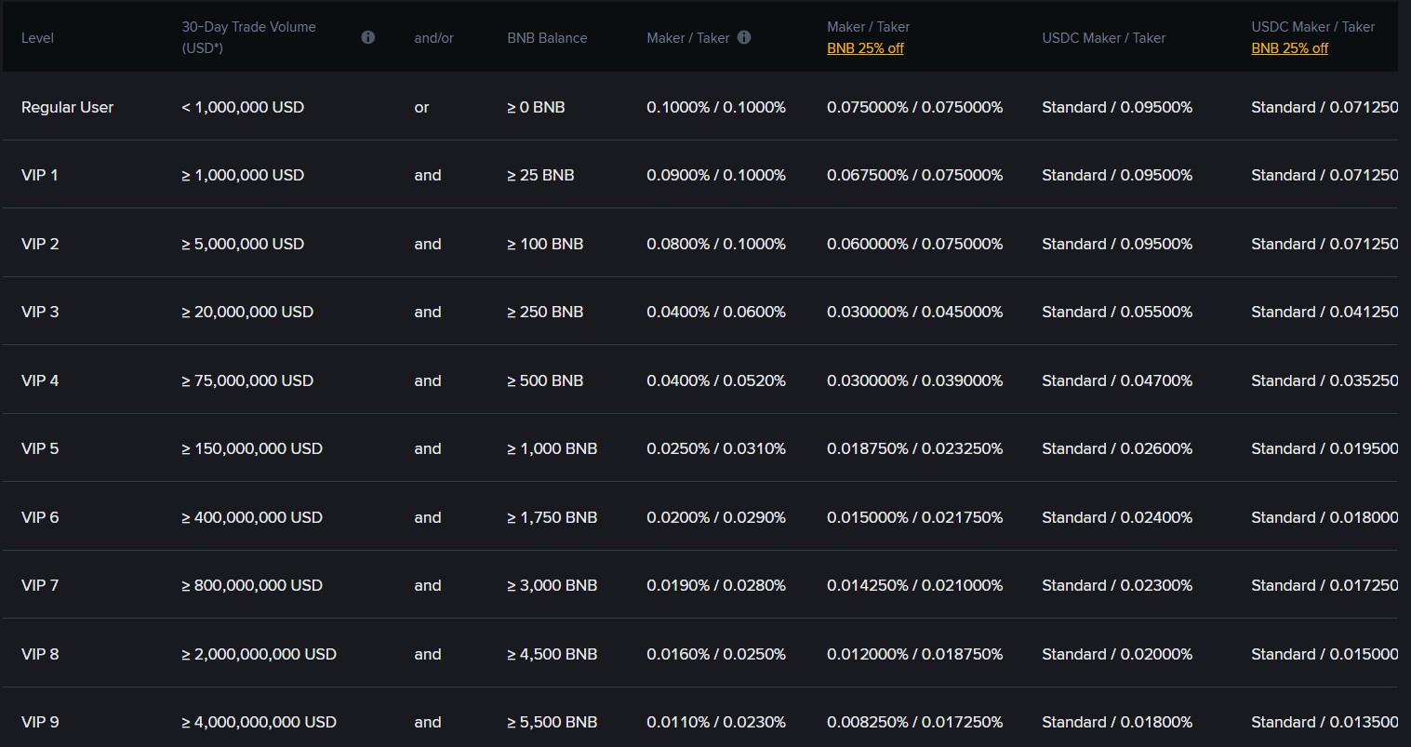
Task: Click the 0.0190% / 0.0280% fee cell
Action: tap(716, 585)
